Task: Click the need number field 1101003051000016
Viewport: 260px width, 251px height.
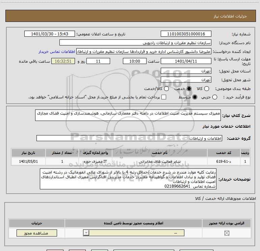Action: point(186,34)
